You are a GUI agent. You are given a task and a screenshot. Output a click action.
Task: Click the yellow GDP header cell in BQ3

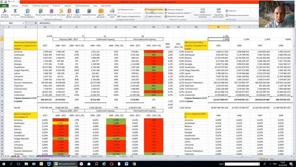pyautogui.click(x=196, y=45)
